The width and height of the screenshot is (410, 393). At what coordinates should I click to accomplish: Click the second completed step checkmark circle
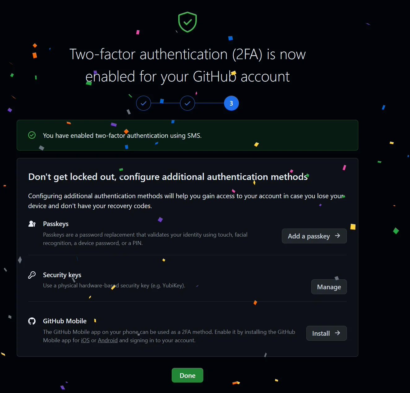(187, 103)
